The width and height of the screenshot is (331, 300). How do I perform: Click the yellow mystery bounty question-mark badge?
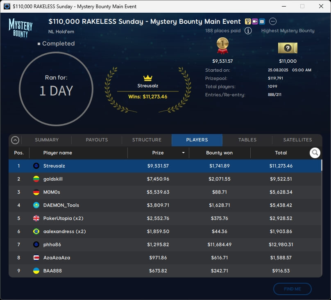tap(248, 21)
